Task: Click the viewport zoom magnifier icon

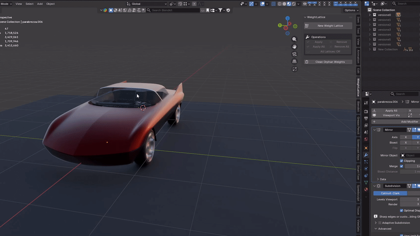Action: coord(294,39)
